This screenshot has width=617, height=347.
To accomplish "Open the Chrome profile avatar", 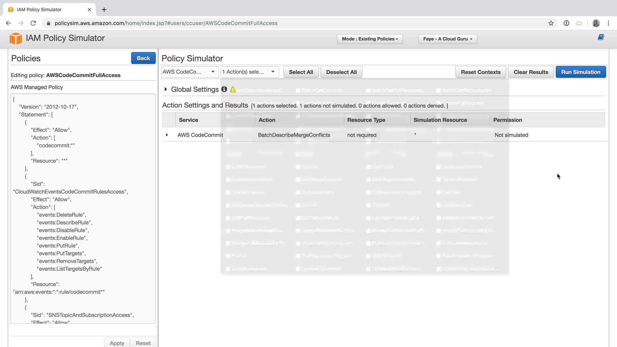I will tap(596, 23).
